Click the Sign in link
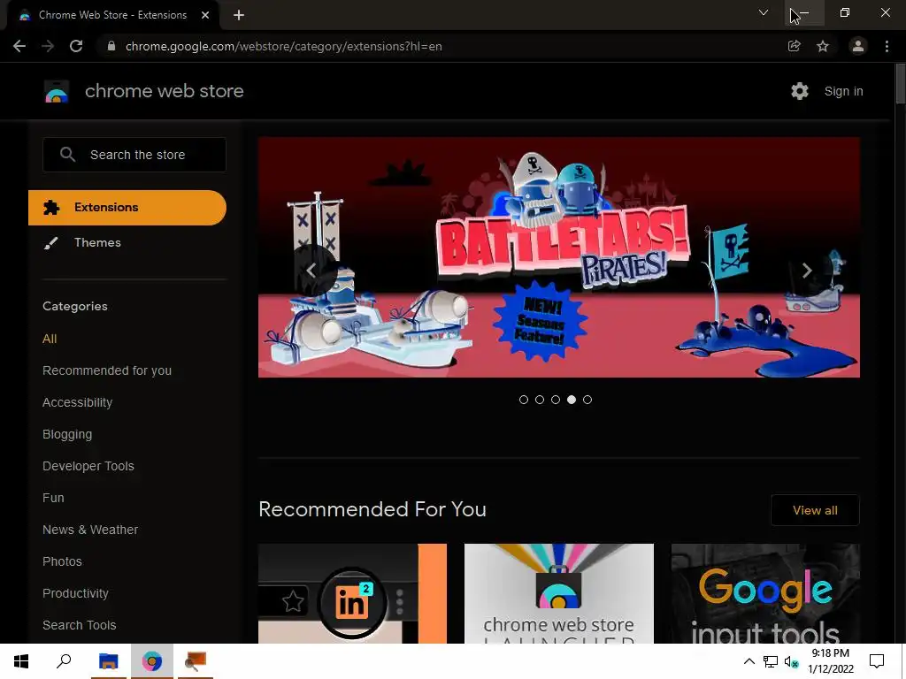This screenshot has width=906, height=679. coord(843,91)
